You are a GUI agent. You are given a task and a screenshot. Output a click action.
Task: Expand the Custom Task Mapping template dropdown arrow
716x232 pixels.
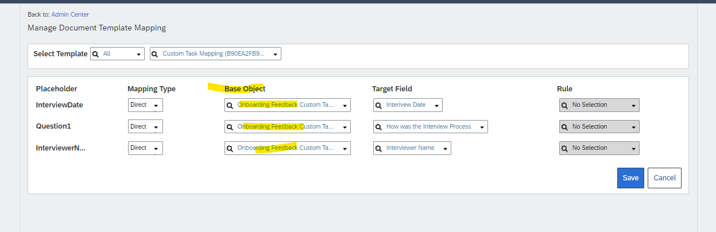tap(276, 55)
